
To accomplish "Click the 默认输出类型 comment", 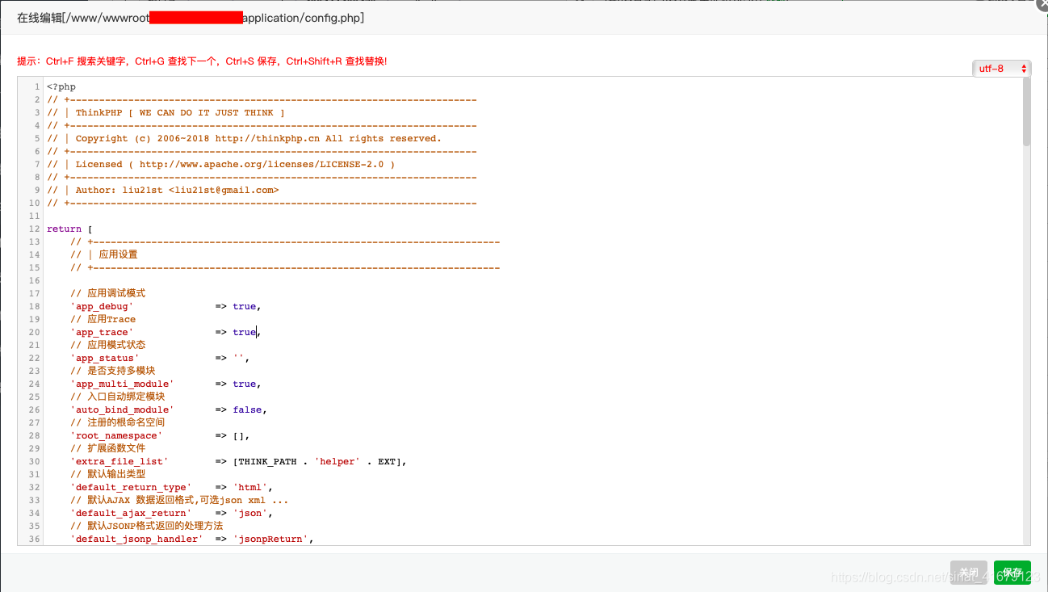I will pos(108,474).
